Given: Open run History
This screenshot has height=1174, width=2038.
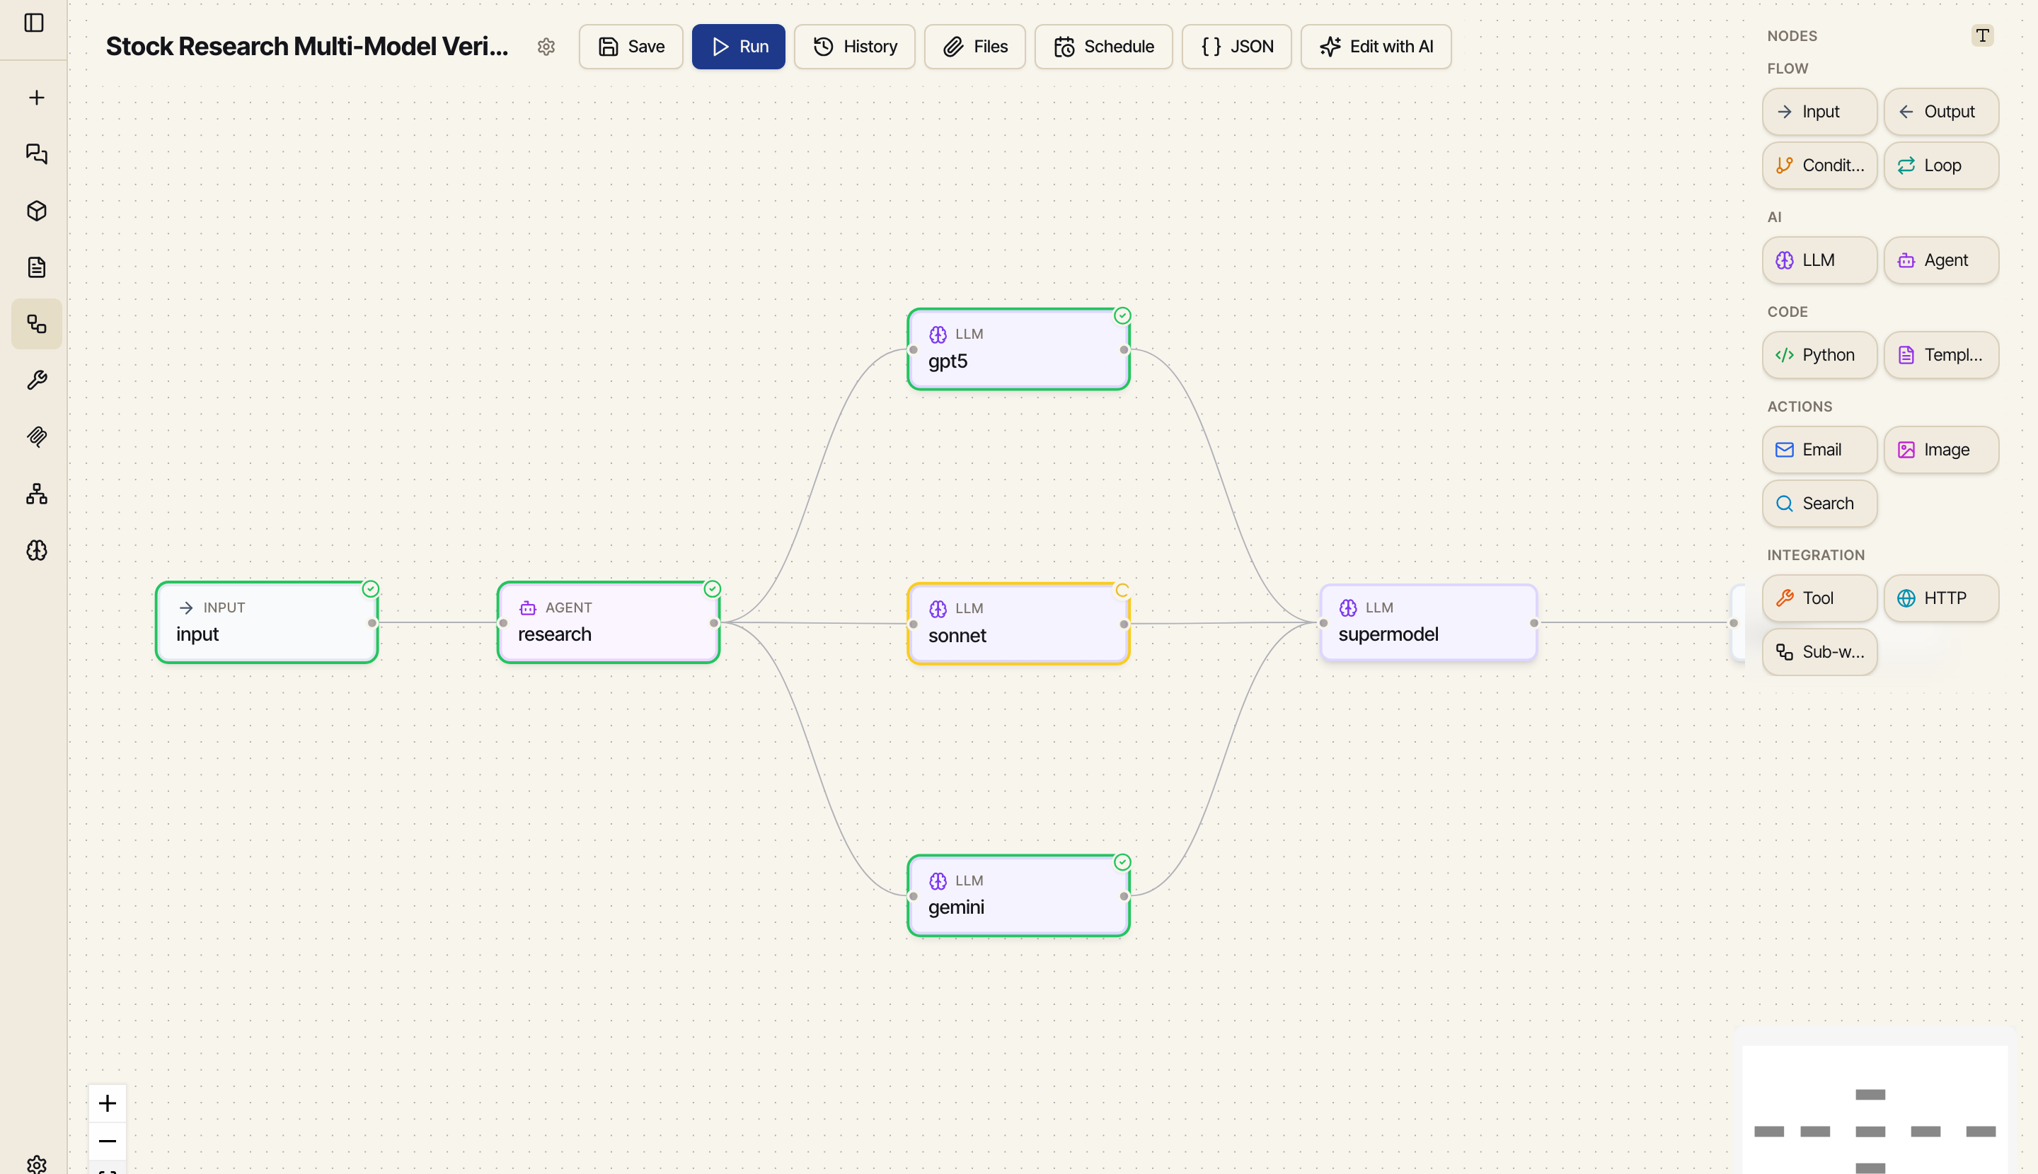Looking at the screenshot, I should click(854, 47).
